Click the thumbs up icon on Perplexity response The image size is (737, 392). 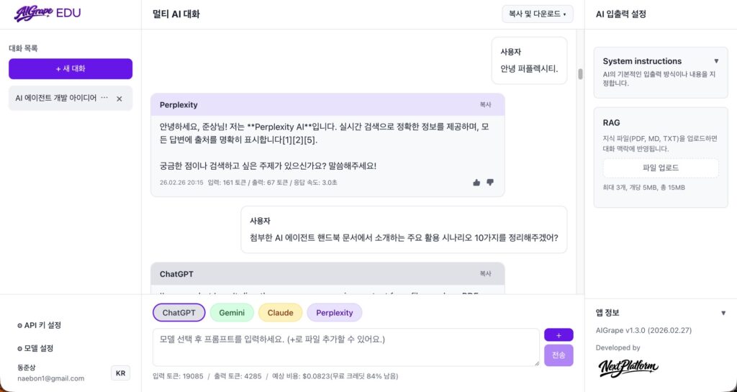tap(476, 183)
